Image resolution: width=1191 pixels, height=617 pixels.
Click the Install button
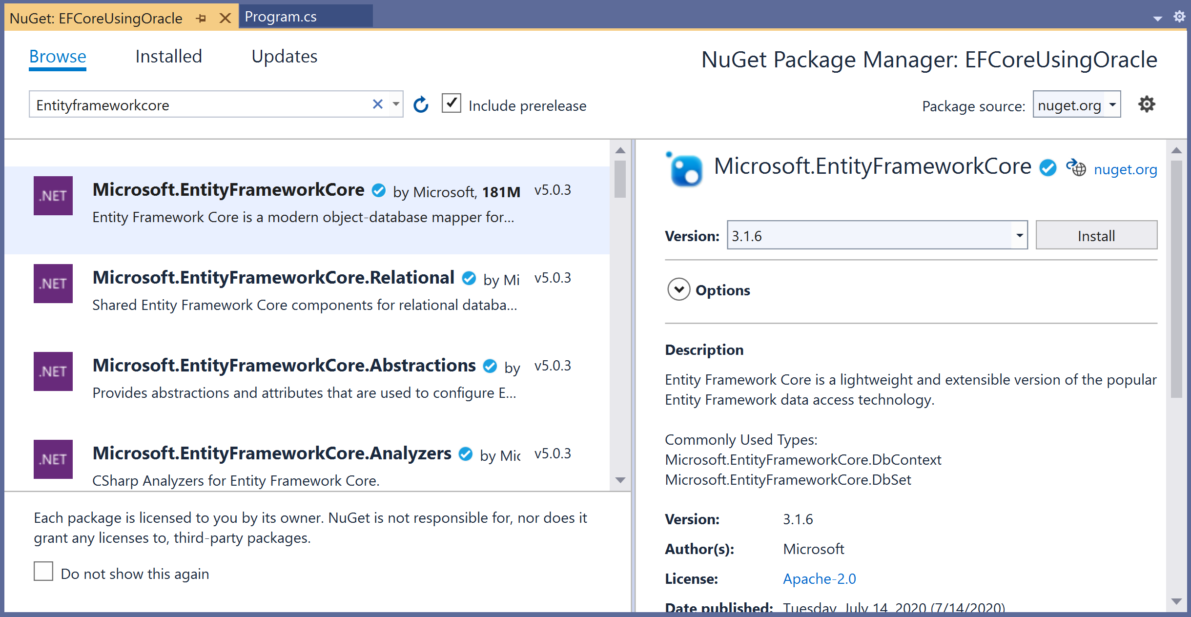click(x=1096, y=235)
